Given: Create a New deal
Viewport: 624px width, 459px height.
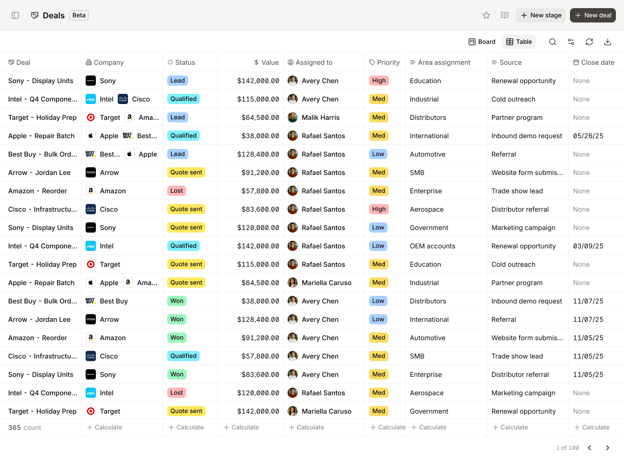Looking at the screenshot, I should click(593, 15).
